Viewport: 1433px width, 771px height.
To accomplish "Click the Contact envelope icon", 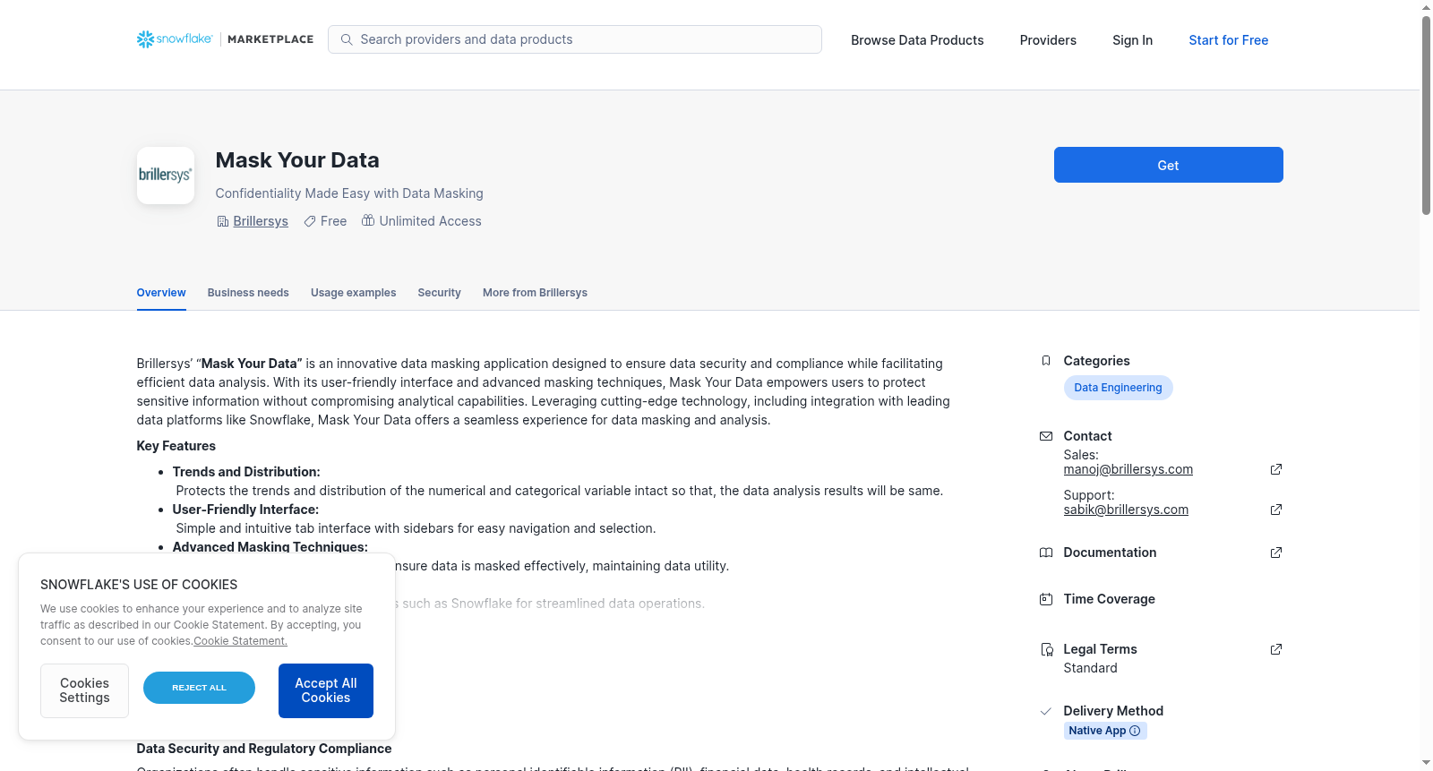I will 1046,436.
